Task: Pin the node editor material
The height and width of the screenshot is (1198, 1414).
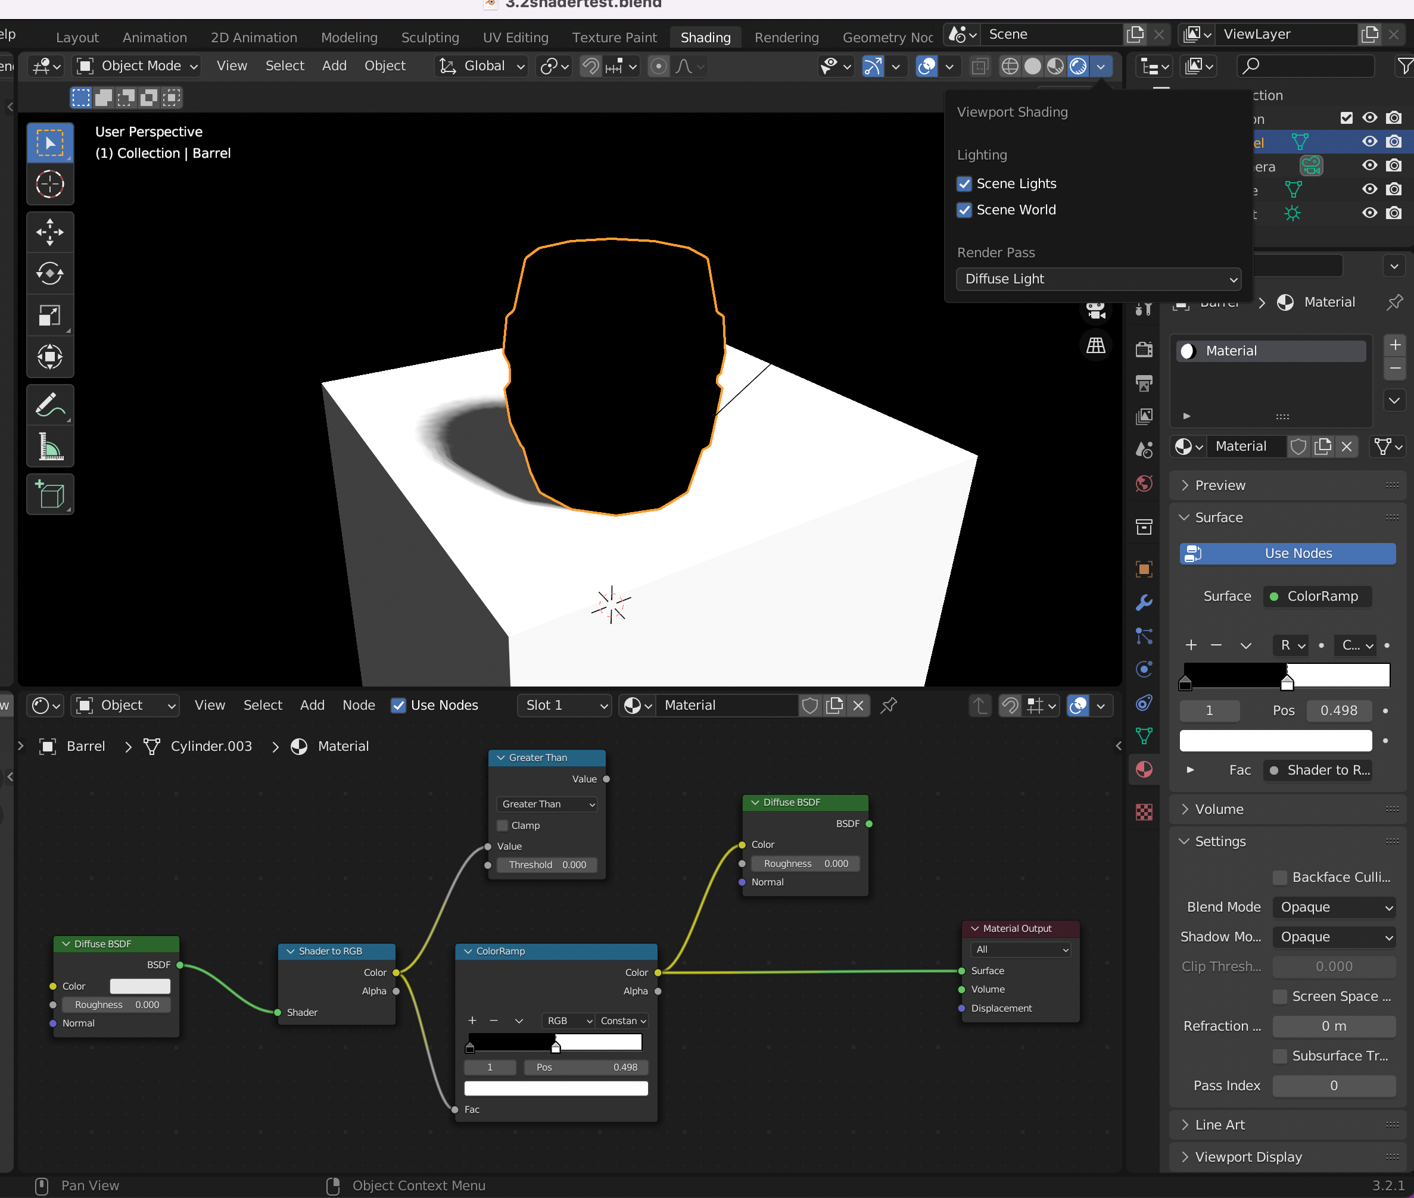Action: point(889,706)
